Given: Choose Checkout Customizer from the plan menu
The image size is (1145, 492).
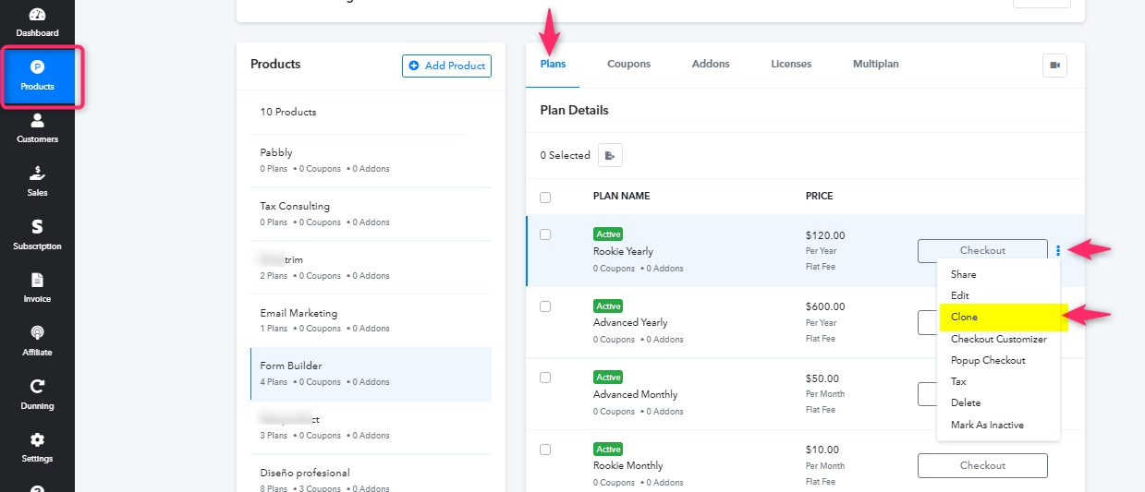Looking at the screenshot, I should pyautogui.click(x=998, y=339).
